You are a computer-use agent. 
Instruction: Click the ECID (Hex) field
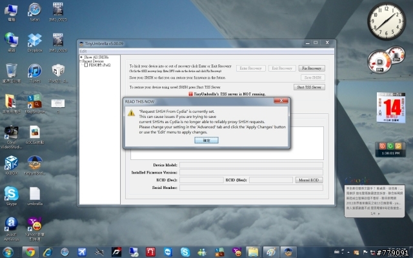click(x=271, y=180)
